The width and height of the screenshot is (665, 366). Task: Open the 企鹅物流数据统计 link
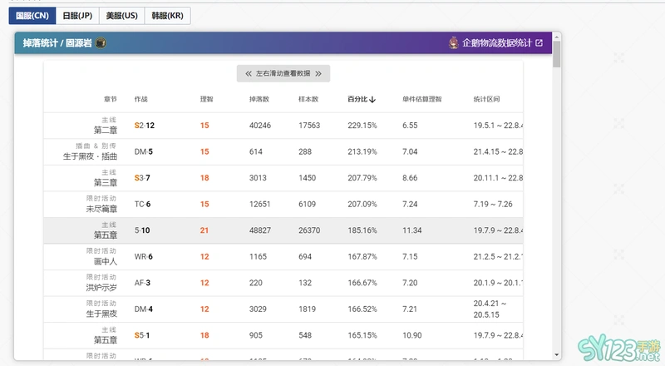[x=496, y=43]
